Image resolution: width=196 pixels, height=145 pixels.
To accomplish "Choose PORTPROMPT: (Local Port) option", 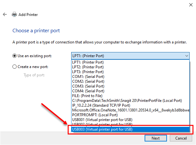I will coord(130,115).
